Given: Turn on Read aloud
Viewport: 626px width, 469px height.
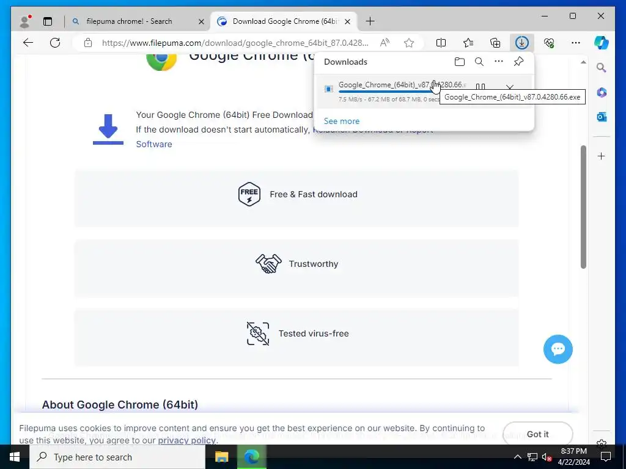Looking at the screenshot, I should click(x=385, y=43).
